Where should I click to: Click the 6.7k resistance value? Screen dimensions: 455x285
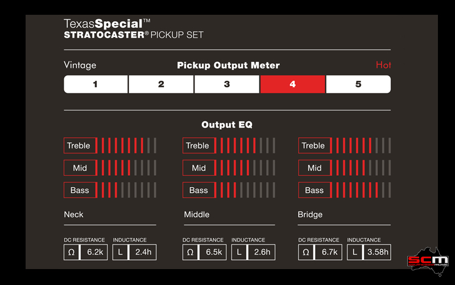[x=330, y=252]
